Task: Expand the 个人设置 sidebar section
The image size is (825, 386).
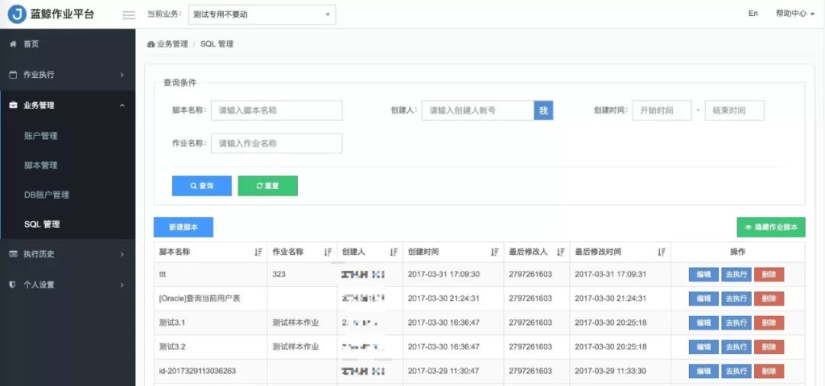Action: coord(67,285)
